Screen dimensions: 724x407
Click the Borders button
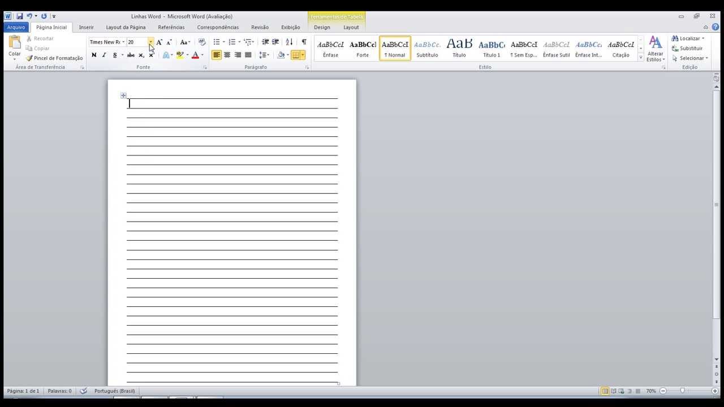click(295, 55)
